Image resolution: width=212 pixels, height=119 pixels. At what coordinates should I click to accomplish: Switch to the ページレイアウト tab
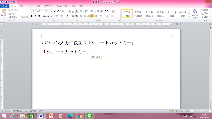pos(34,6)
